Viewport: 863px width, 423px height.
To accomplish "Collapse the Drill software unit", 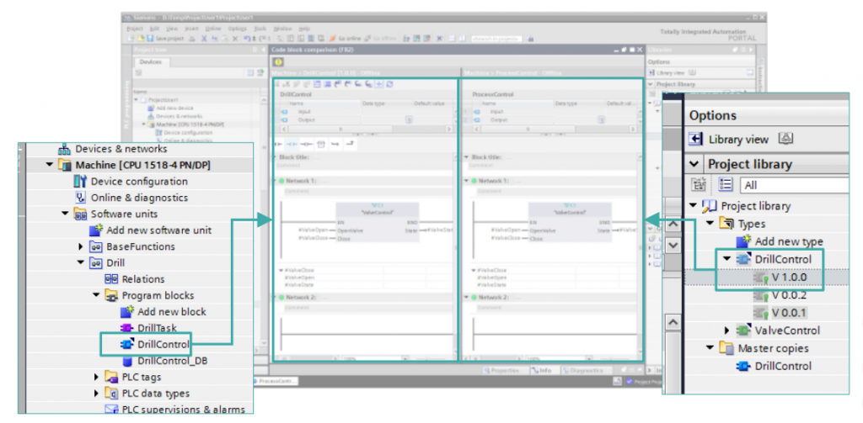I will point(81,263).
